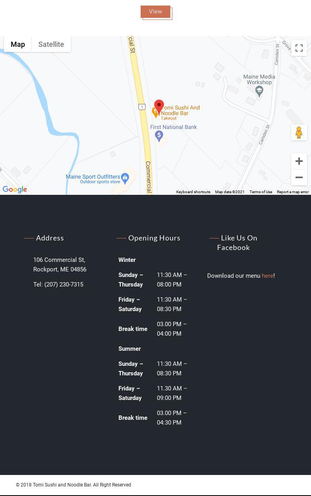The image size is (311, 496).
Task: Open map Terms of Use
Action: click(261, 192)
